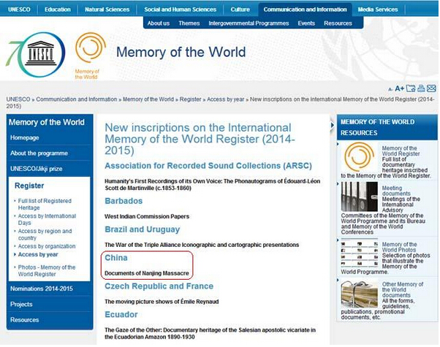Open UNESCO/Jikji prize in sidebar
The image size is (440, 347).
click(37, 169)
